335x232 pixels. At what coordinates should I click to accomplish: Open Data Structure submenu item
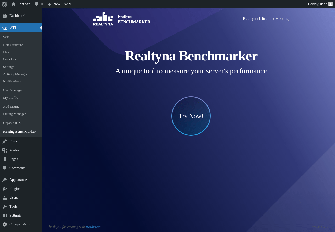coord(13,45)
